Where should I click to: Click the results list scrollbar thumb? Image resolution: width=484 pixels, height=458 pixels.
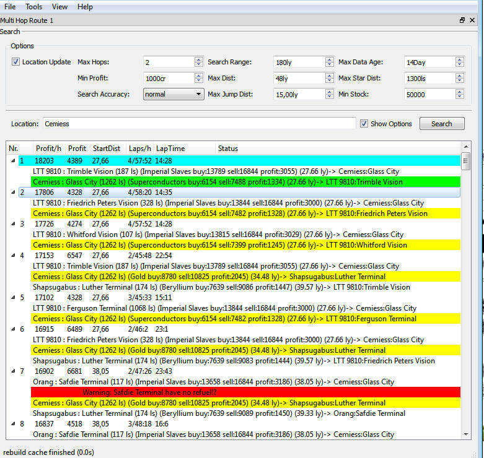(466, 161)
